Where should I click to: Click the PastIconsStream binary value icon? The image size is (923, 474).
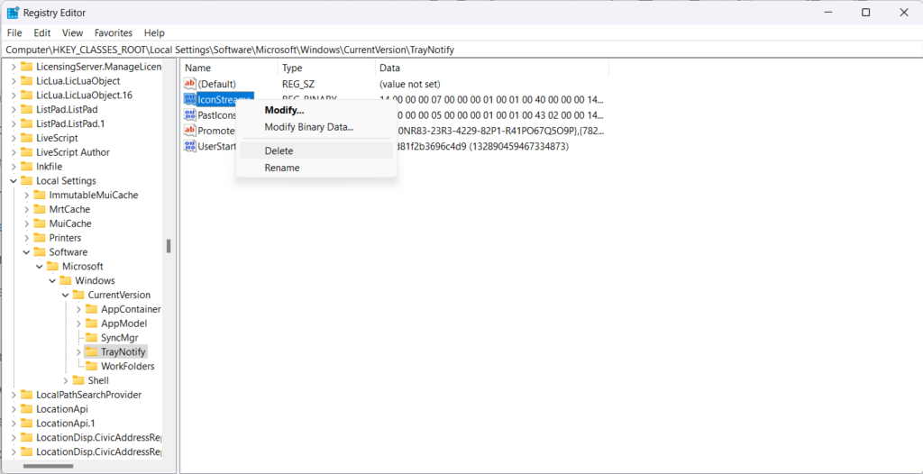coord(189,115)
